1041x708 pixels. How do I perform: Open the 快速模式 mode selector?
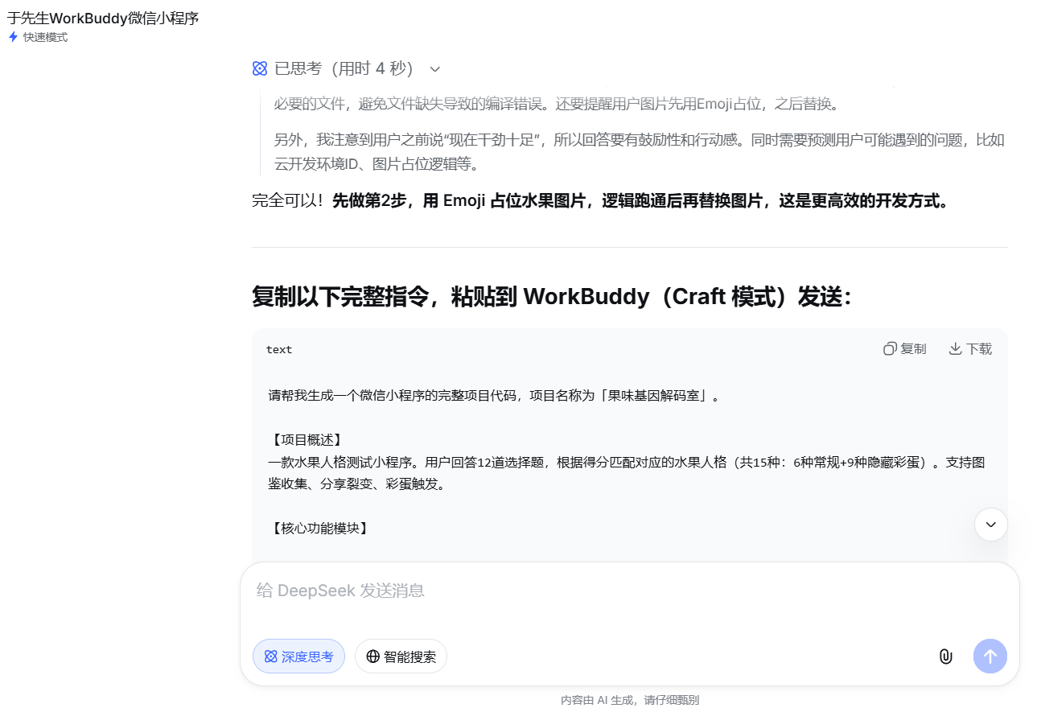coord(38,37)
